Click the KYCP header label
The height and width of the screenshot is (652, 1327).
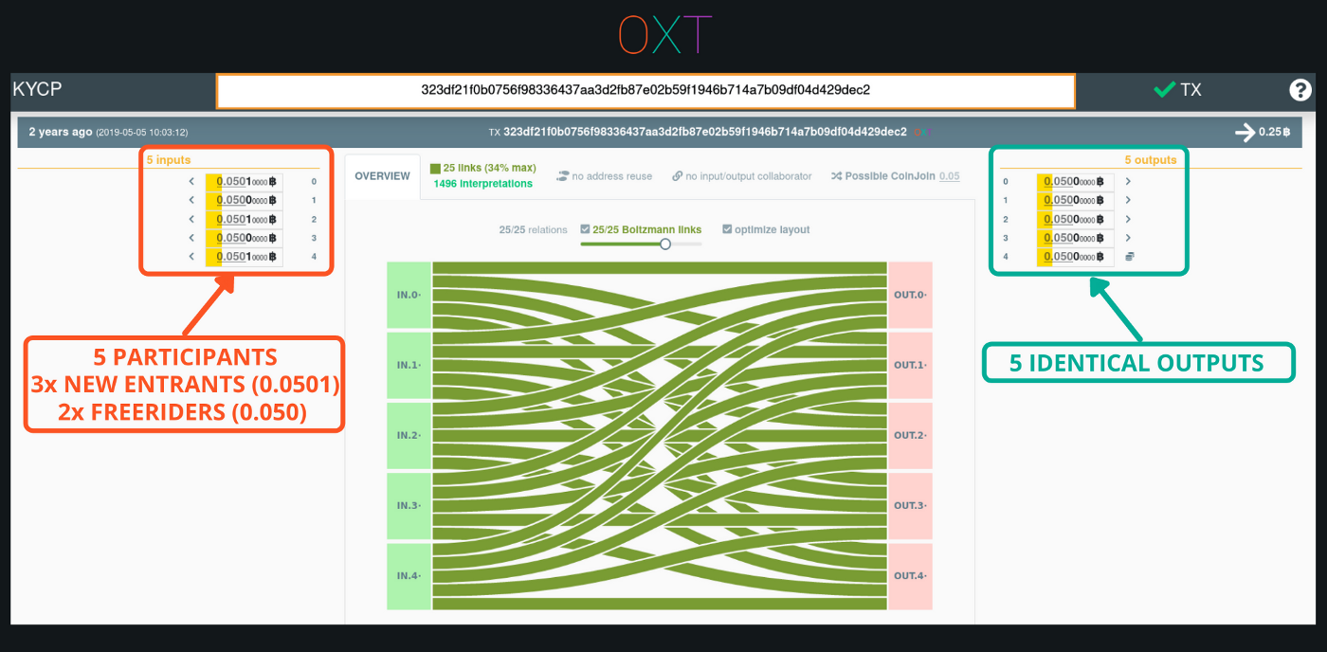[37, 90]
